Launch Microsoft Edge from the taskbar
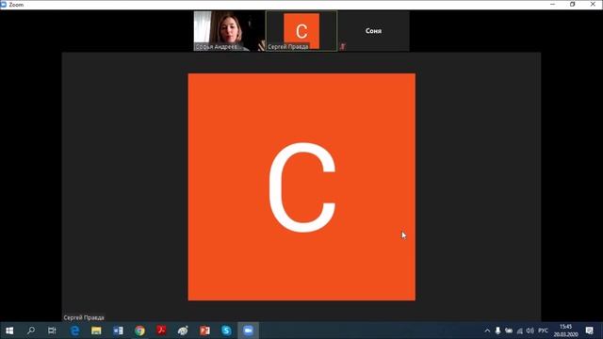The image size is (603, 339). pyautogui.click(x=74, y=331)
